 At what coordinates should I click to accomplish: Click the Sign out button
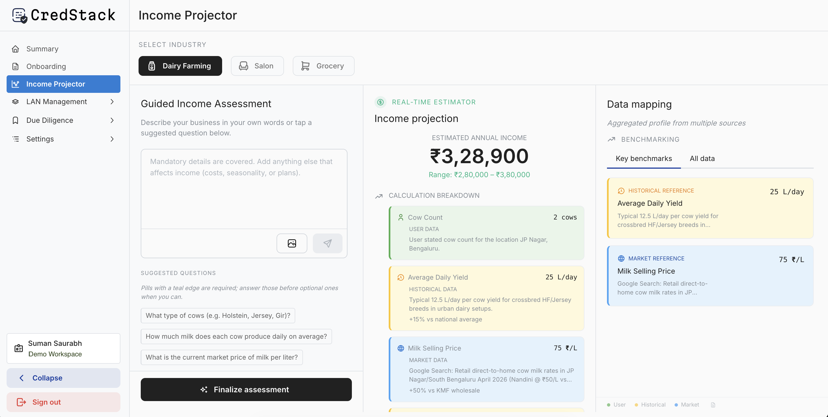(63, 402)
